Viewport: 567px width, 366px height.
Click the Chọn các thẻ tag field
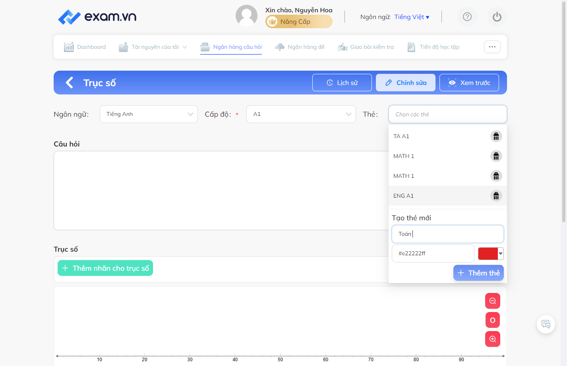pyautogui.click(x=448, y=114)
